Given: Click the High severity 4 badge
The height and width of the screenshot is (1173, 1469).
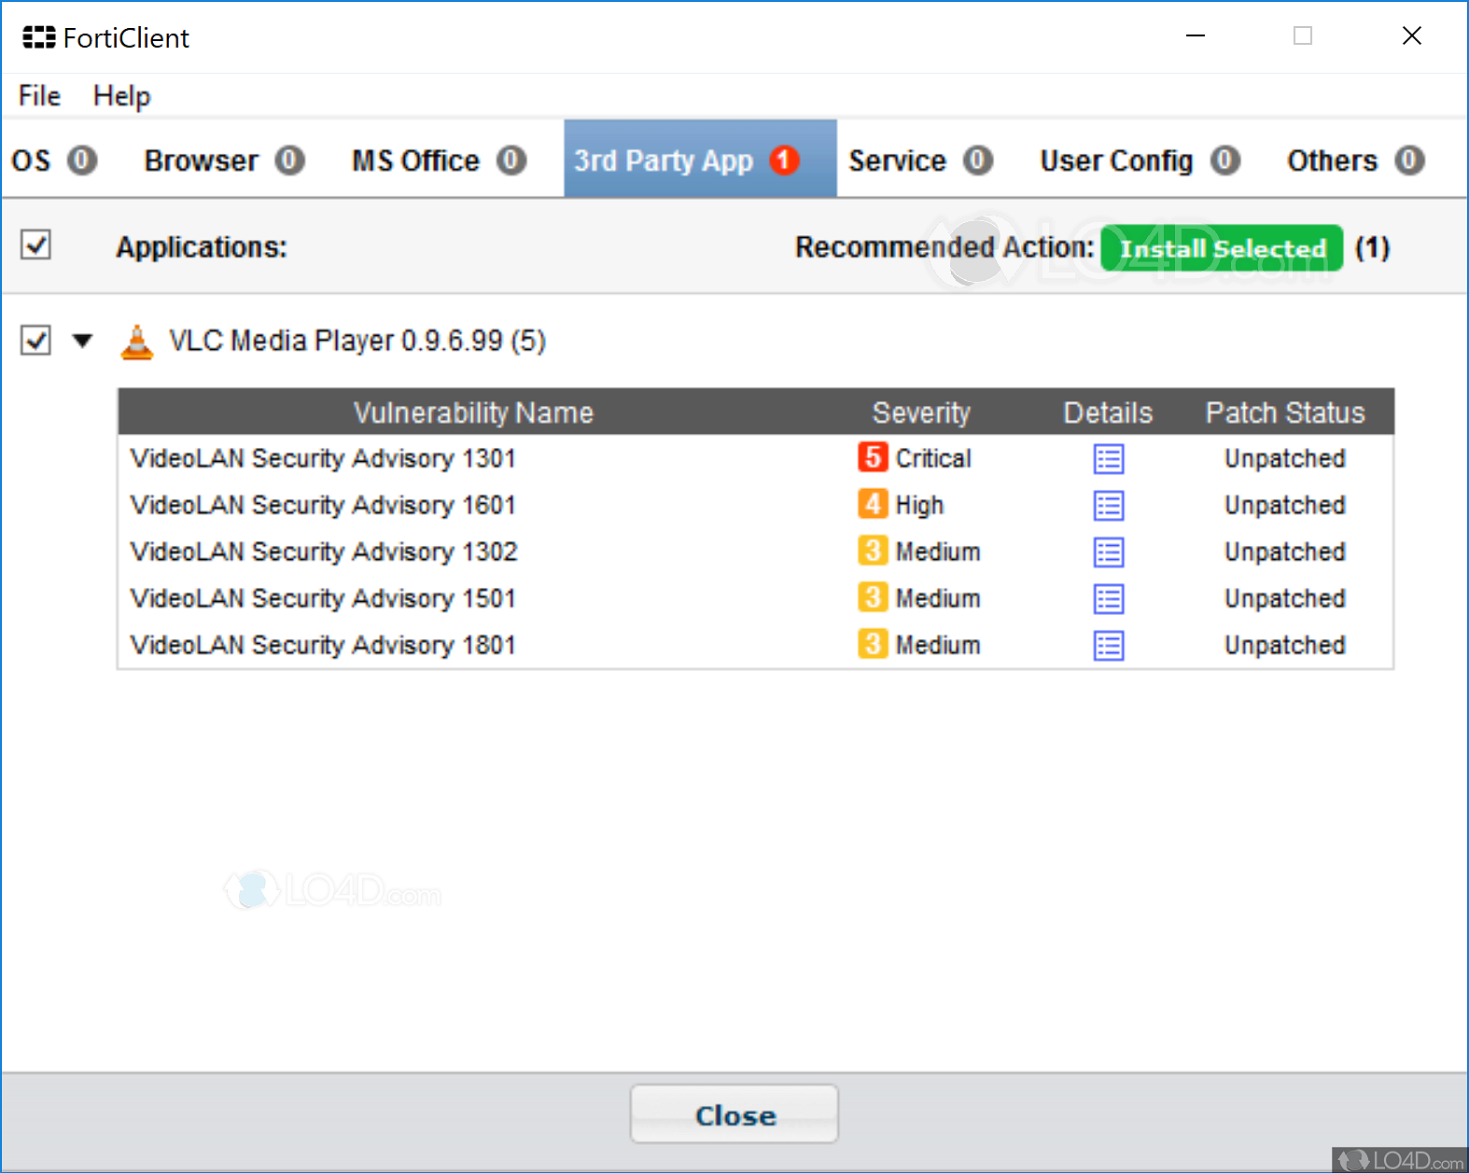Looking at the screenshot, I should pyautogui.click(x=872, y=504).
